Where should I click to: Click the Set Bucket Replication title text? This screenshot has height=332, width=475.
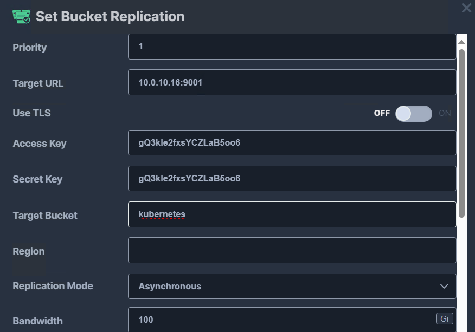pos(110,17)
